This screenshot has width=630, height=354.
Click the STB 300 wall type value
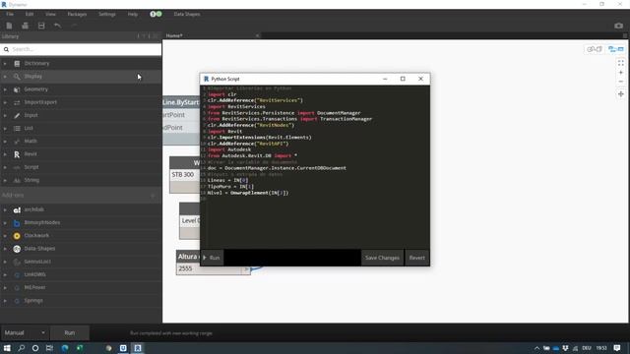(183, 175)
